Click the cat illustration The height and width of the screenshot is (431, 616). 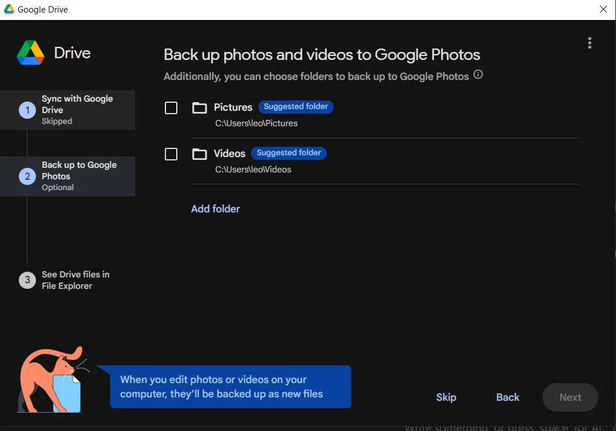52,380
